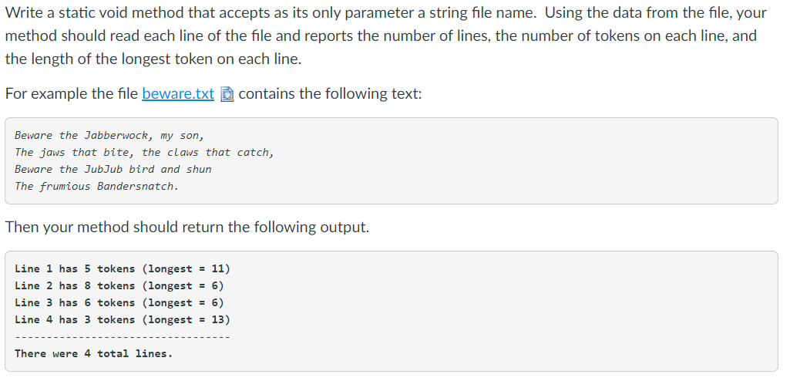Click the 'contains the following text:' phrase
This screenshot has width=790, height=388.
[x=330, y=94]
